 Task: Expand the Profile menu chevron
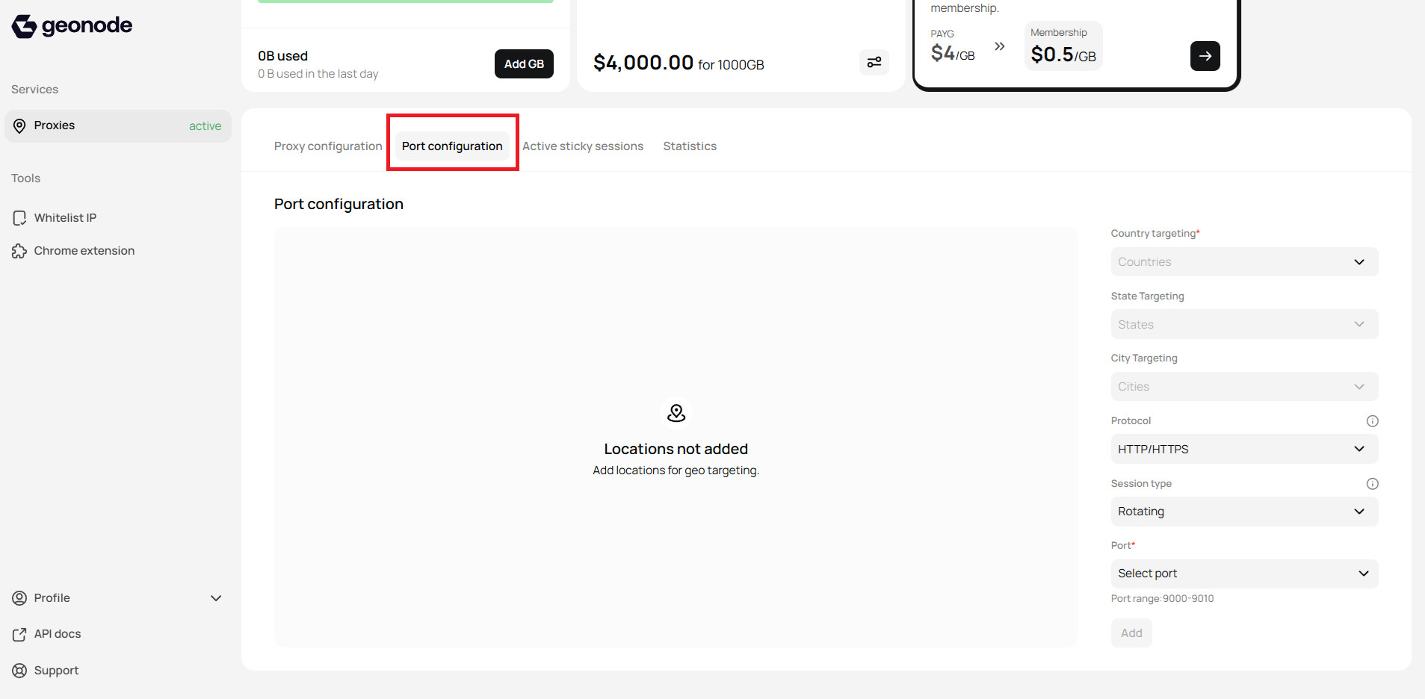pyautogui.click(x=216, y=598)
